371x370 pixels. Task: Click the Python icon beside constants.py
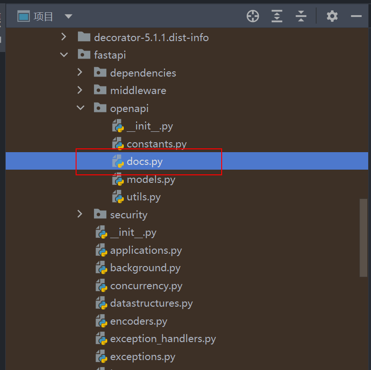pos(118,143)
